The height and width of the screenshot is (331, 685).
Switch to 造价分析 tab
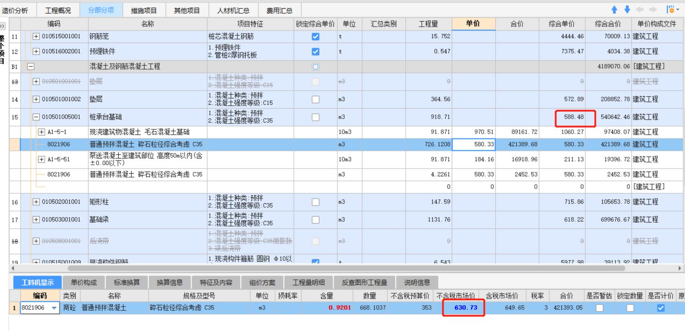point(15,10)
